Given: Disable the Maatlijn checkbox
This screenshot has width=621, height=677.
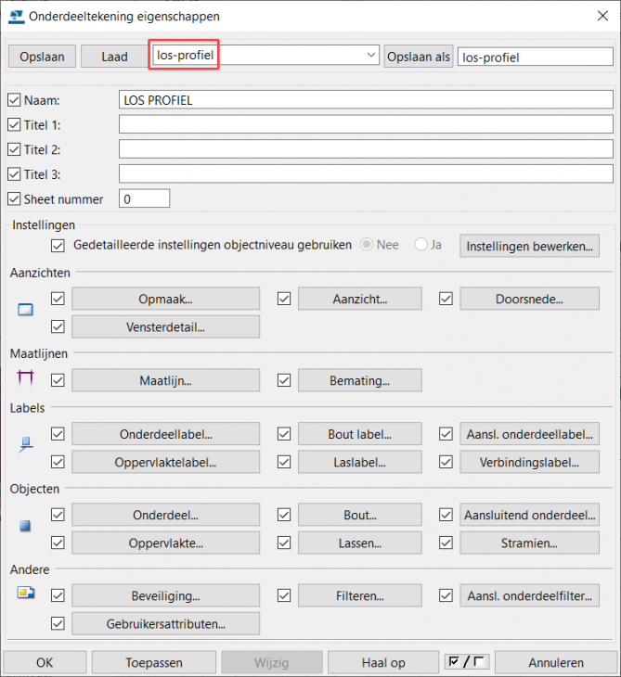Looking at the screenshot, I should pyautogui.click(x=58, y=379).
